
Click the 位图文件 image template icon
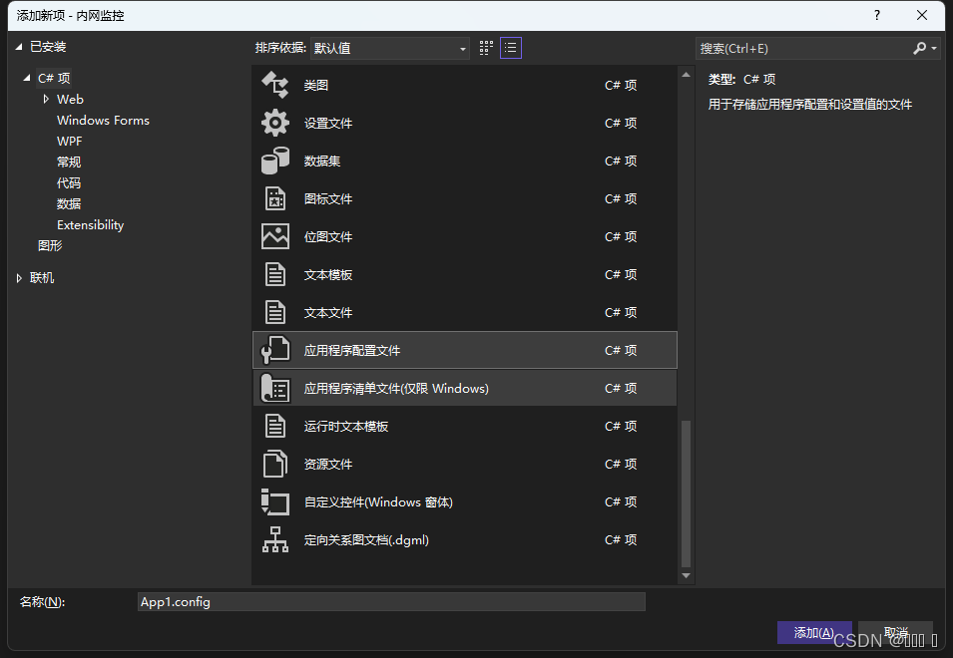(x=276, y=236)
